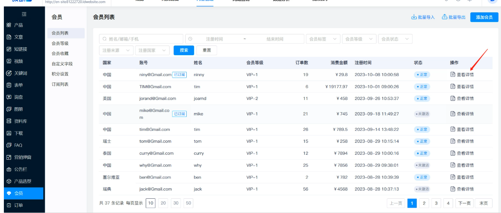Switch to 会员等级 submenu
The image size is (501, 213).
(x=60, y=44)
